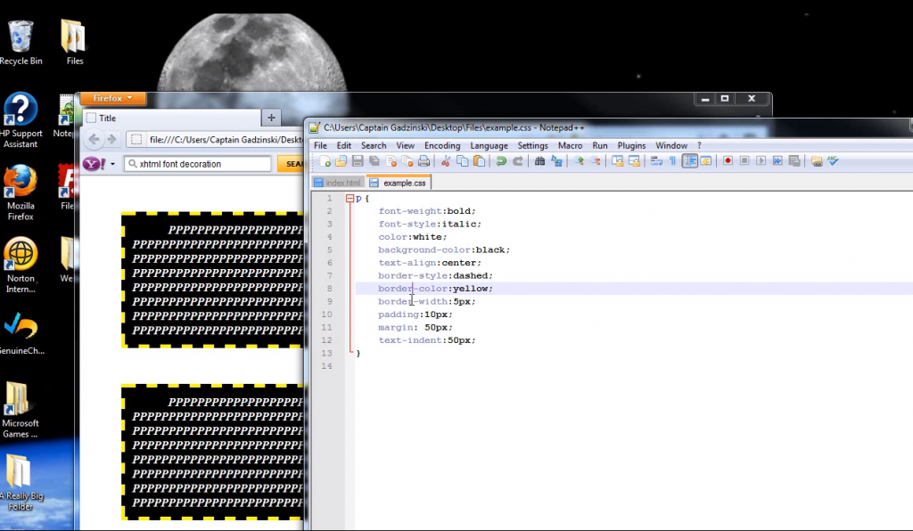The image size is (913, 531).
Task: Click the Zoom In magnifier icon
Action: point(578,161)
